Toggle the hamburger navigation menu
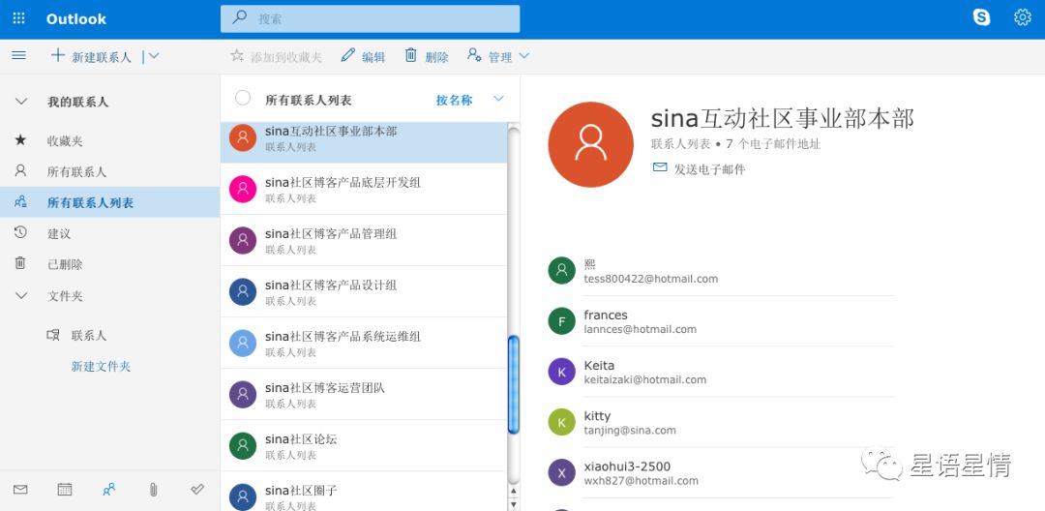The image size is (1045, 511). click(18, 55)
